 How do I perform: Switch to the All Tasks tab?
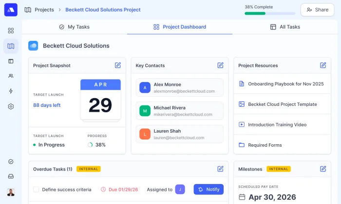pyautogui.click(x=285, y=27)
